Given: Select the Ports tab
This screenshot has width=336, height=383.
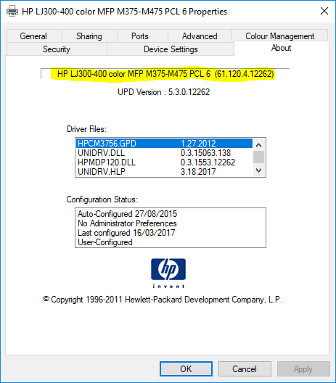Looking at the screenshot, I should (140, 36).
